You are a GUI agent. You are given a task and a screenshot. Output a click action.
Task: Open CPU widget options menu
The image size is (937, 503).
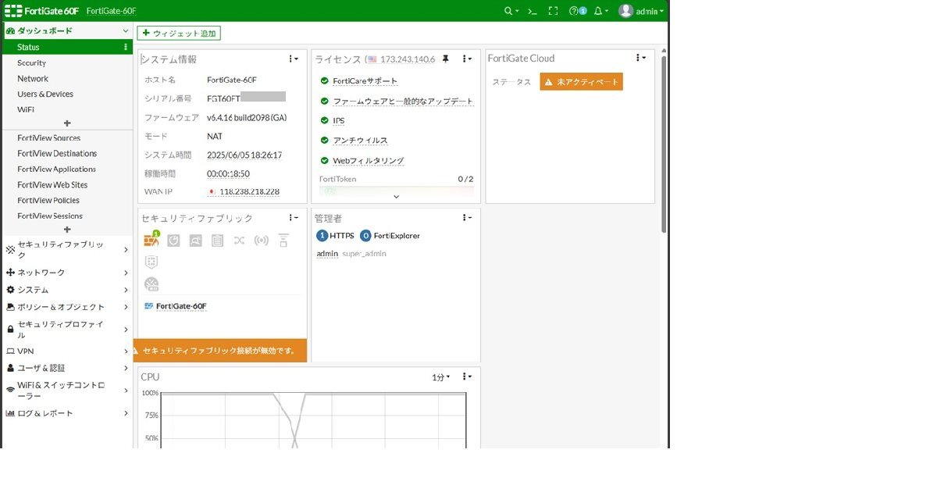[x=467, y=376]
